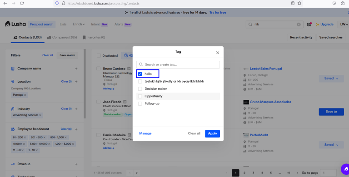The height and width of the screenshot is (177, 349).
Task: Add Employee headcount filter with plus icon
Action: (x=76, y=129)
